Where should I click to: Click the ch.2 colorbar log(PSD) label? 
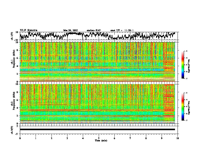pos(189,108)
